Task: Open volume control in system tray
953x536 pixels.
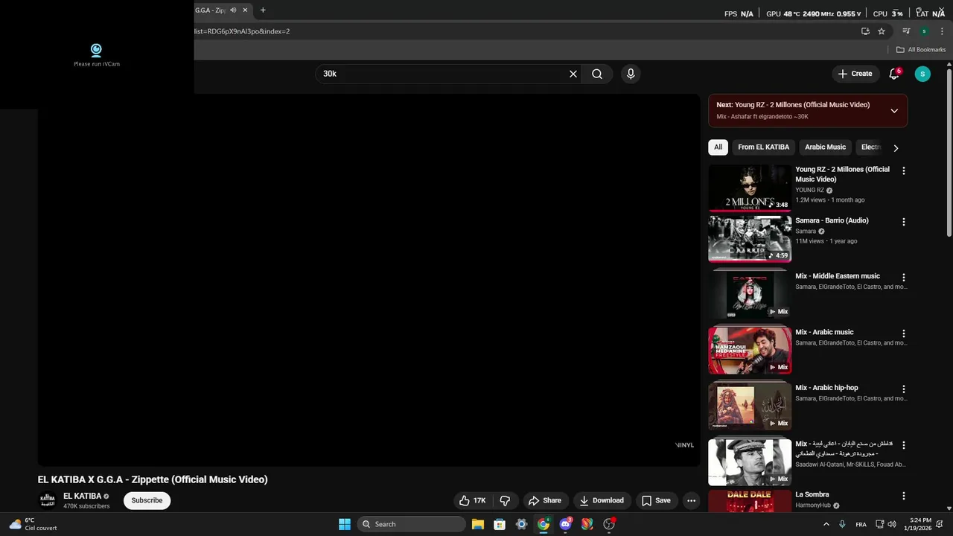Action: pos(893,524)
